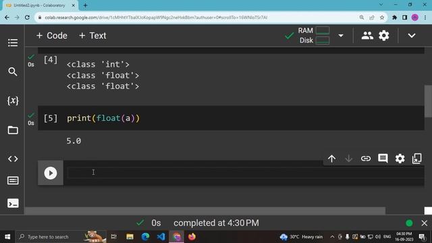Open the share people icon
432x243 pixels.
[x=367, y=36]
